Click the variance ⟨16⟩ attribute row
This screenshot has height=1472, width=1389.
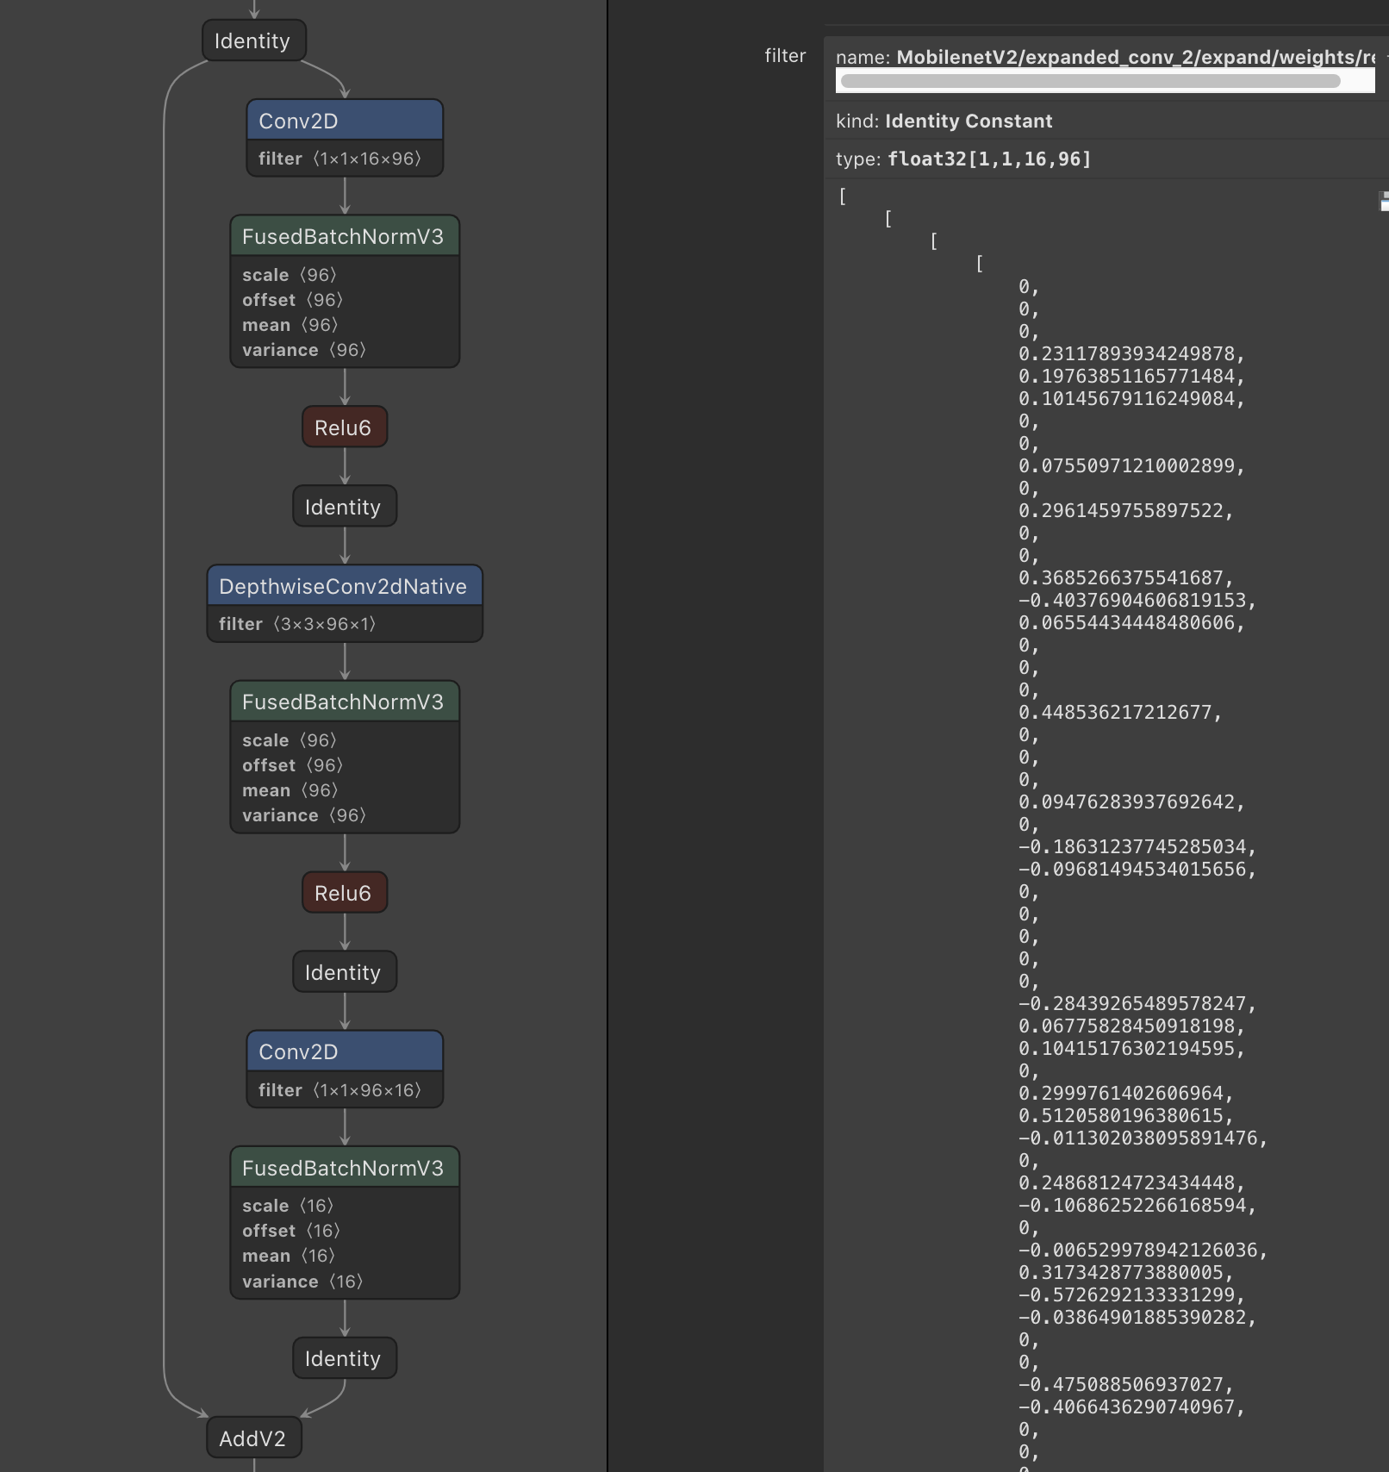(302, 1282)
